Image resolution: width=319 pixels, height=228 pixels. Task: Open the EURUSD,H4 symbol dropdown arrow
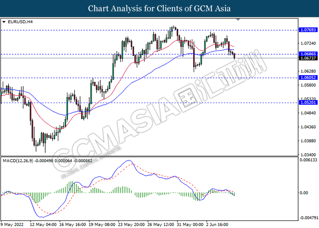4,22
